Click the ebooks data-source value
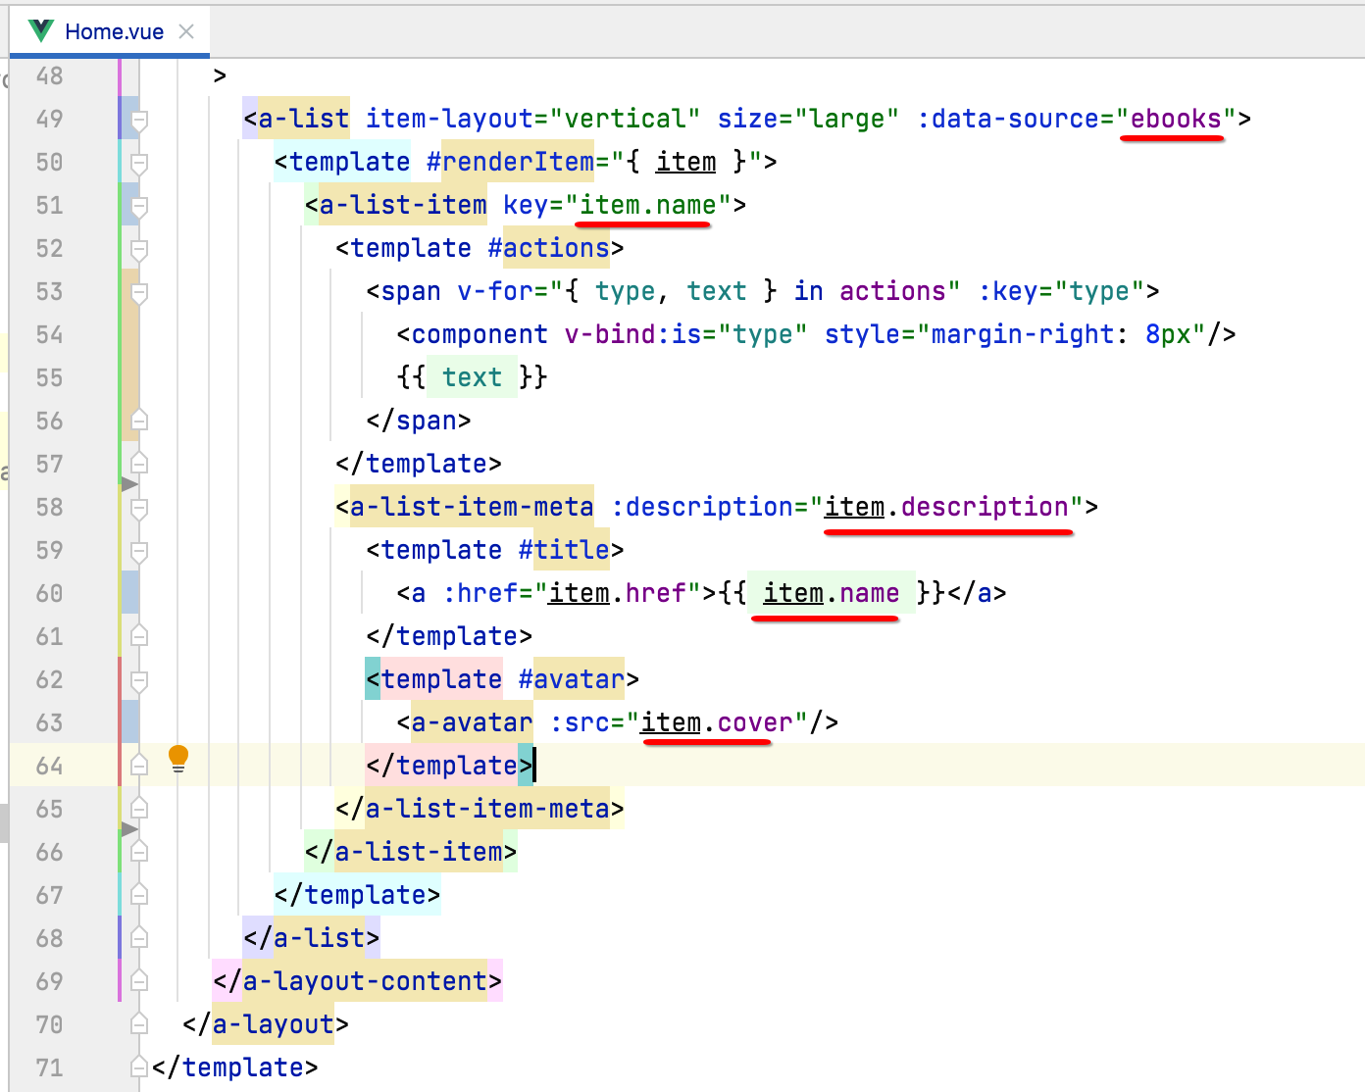The width and height of the screenshot is (1365, 1092). [x=1176, y=120]
